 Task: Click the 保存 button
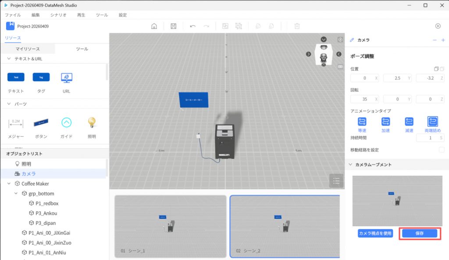pos(420,233)
